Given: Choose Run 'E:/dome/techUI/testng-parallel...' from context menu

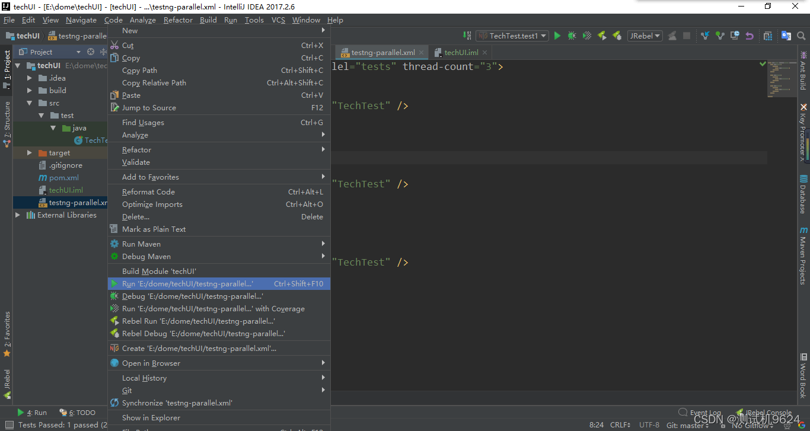Looking at the screenshot, I should pos(219,284).
